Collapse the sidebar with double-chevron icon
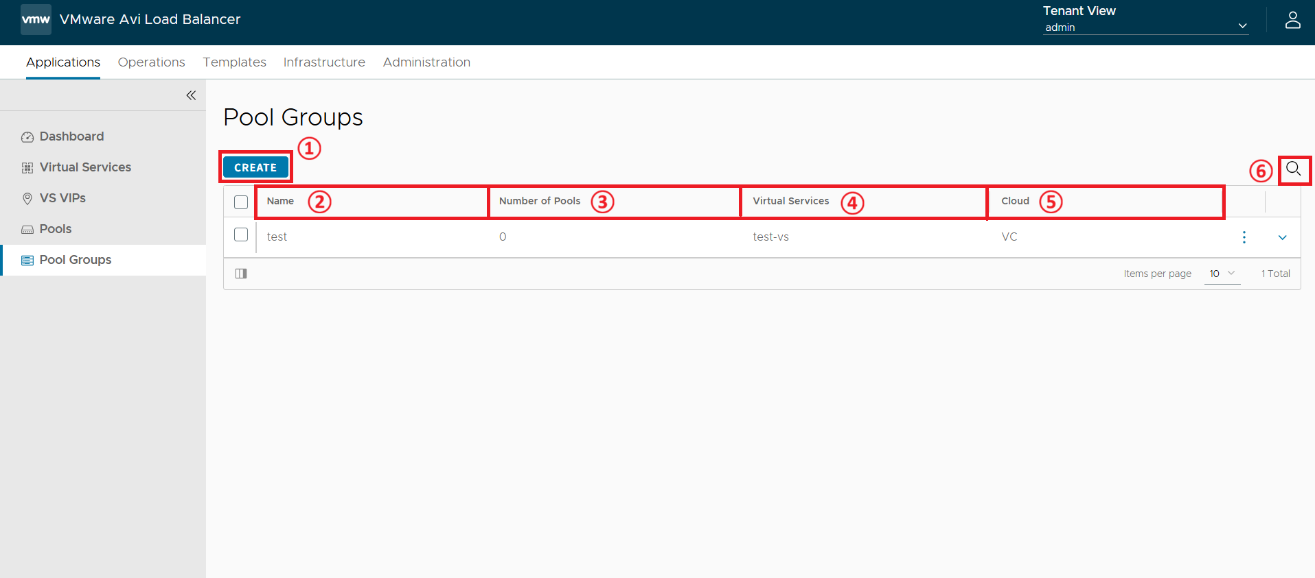Image resolution: width=1315 pixels, height=578 pixels. coord(191,95)
